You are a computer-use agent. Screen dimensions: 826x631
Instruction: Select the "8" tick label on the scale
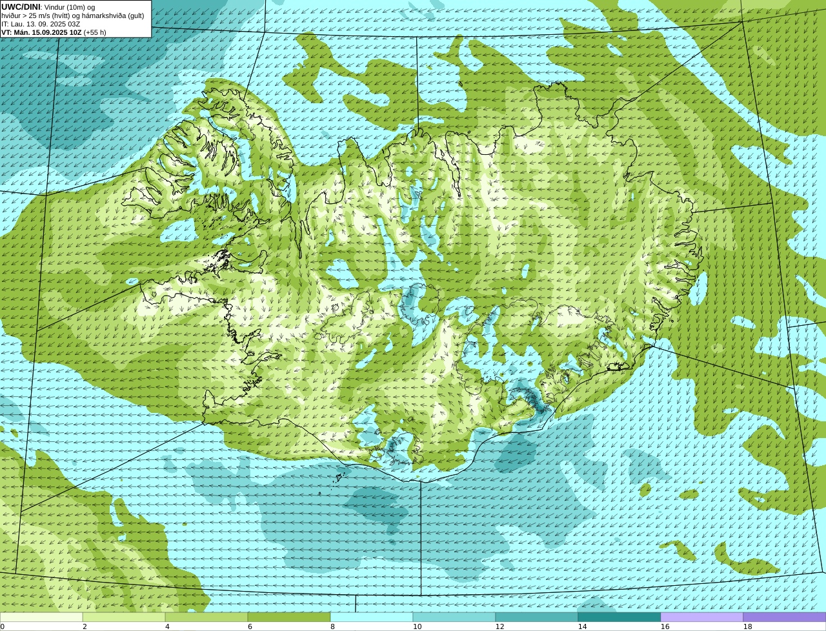332,626
